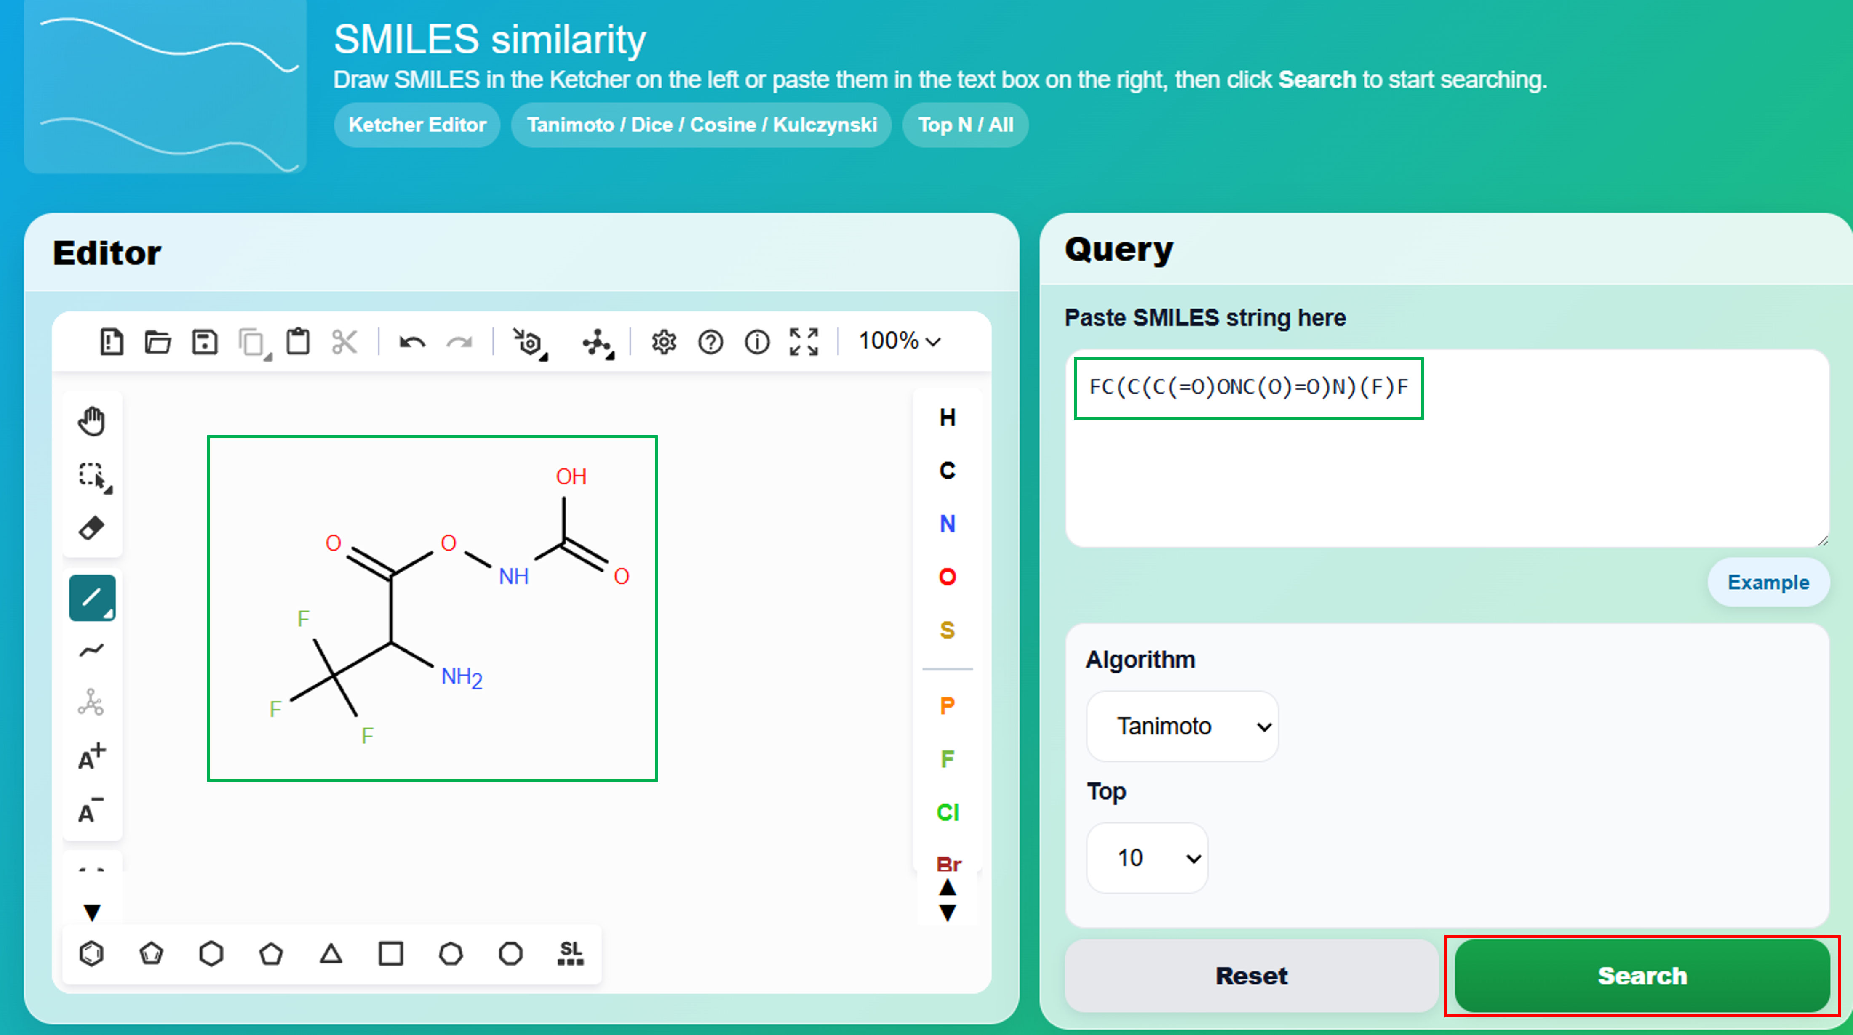Select the charge plus tool
The height and width of the screenshot is (1035, 1853).
click(x=92, y=757)
